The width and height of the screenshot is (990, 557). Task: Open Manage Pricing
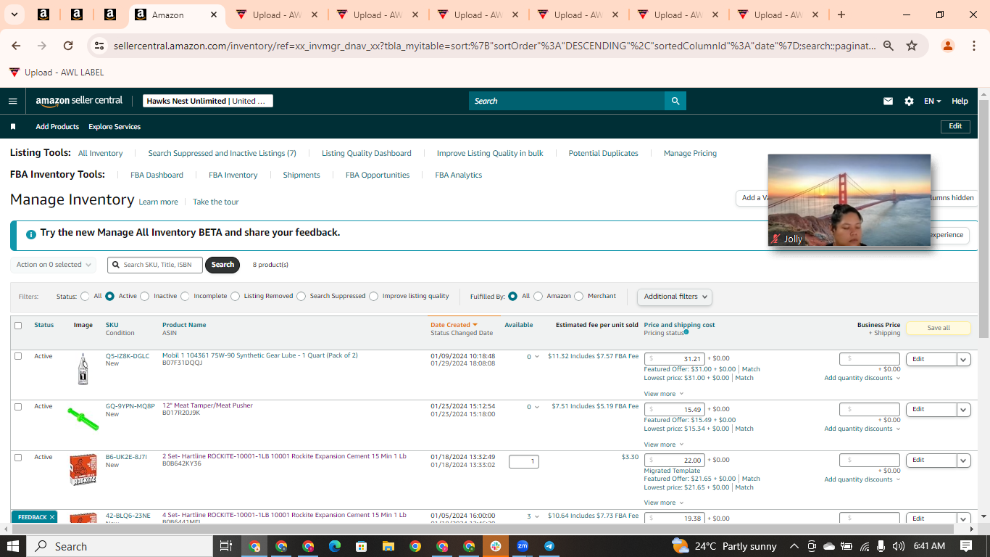[690, 154]
